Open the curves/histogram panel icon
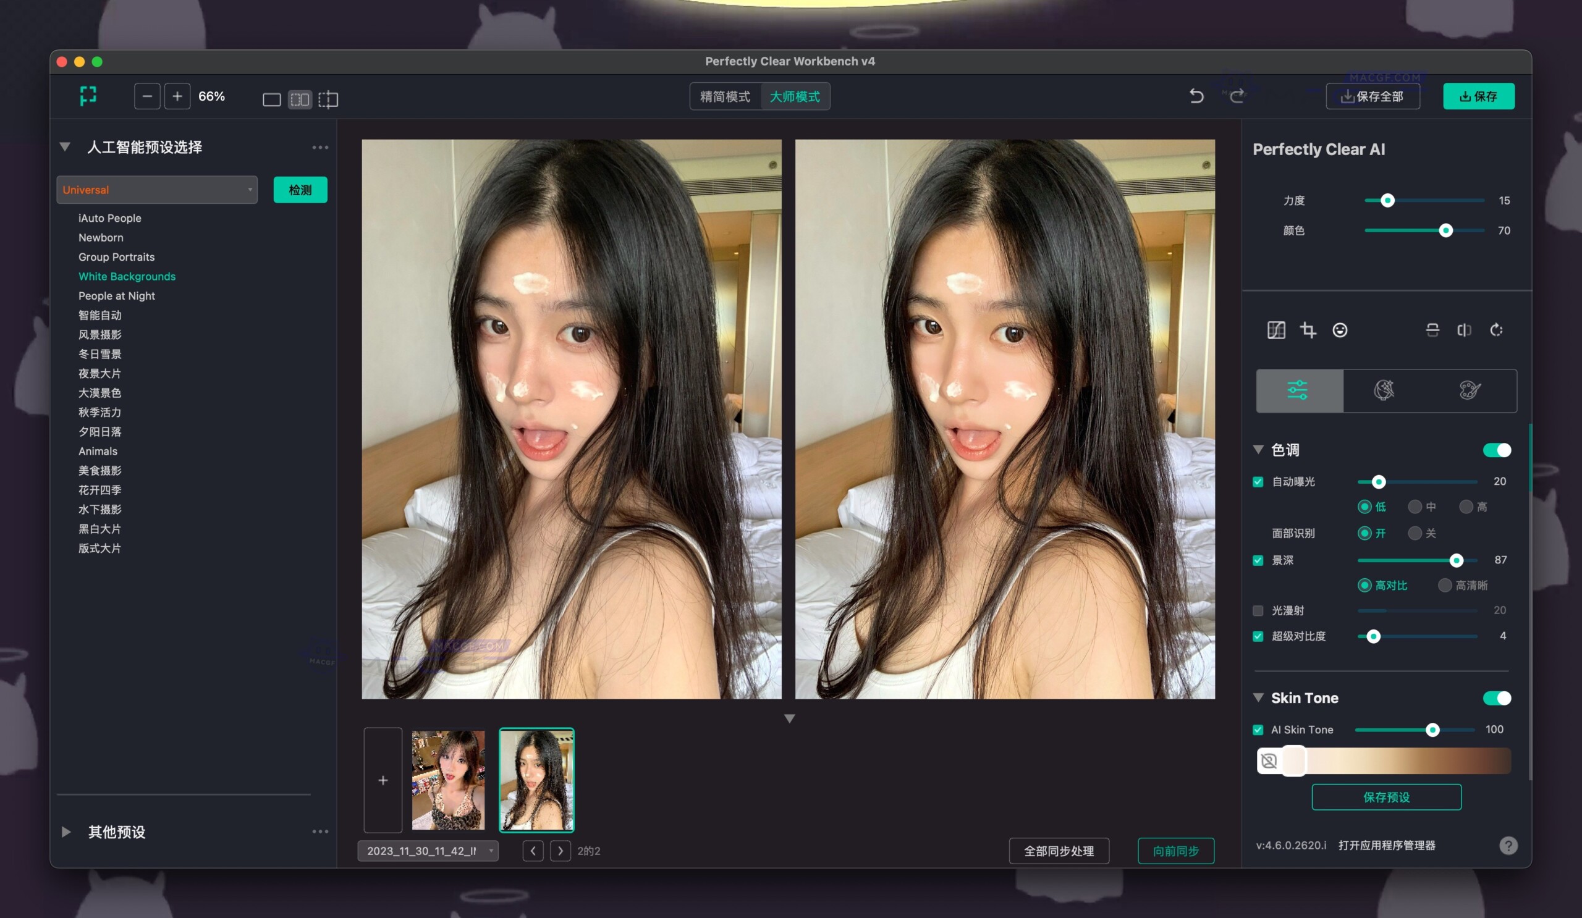This screenshot has height=918, width=1582. [1276, 330]
